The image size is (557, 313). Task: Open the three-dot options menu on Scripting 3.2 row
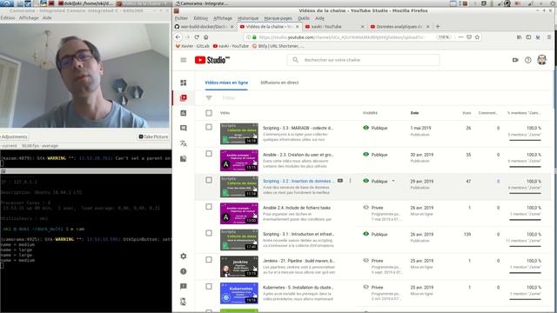[x=350, y=181]
